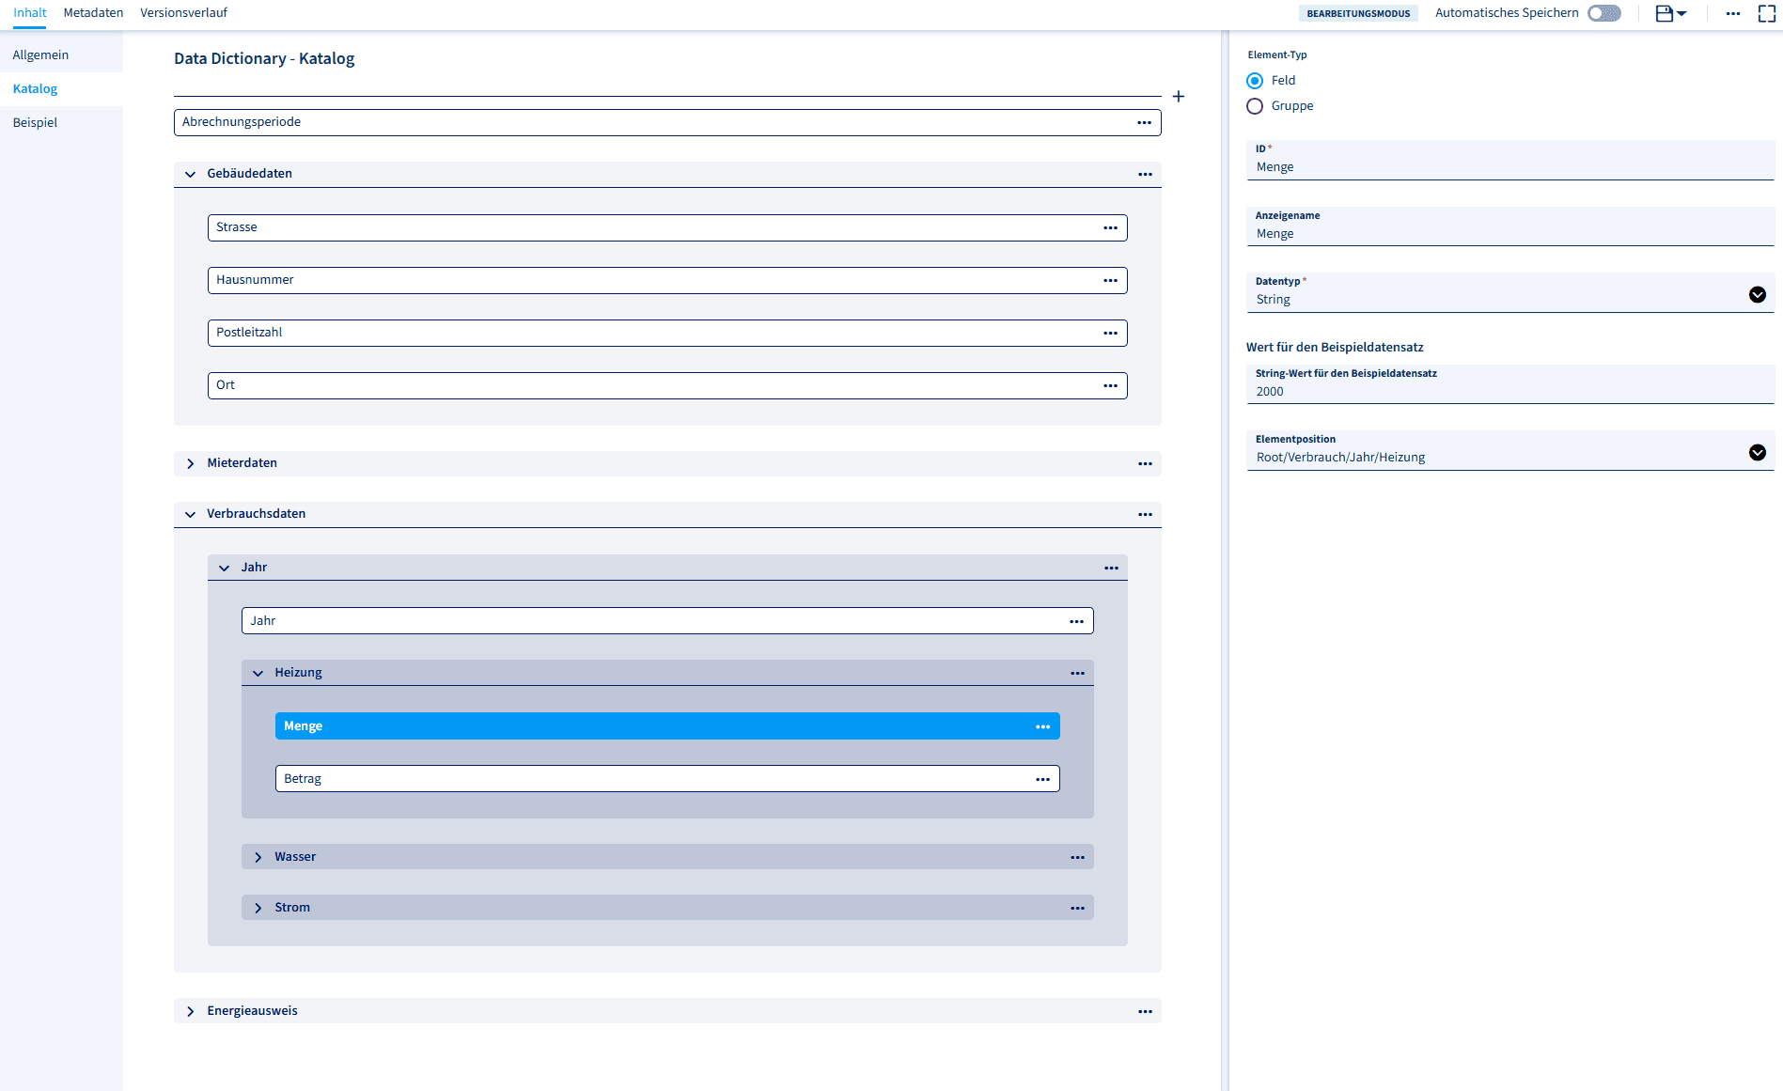Select the Abrechnungsperiode field
Image resolution: width=1783 pixels, height=1091 pixels.
tap(667, 122)
